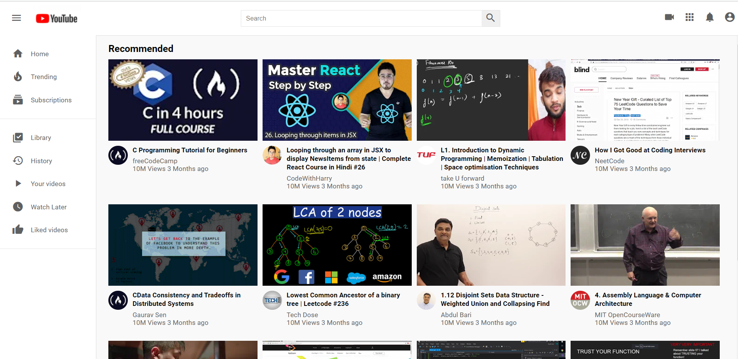Play the TRUST YOUR FUNCTION thumbnail
The height and width of the screenshot is (359, 738).
(x=645, y=350)
